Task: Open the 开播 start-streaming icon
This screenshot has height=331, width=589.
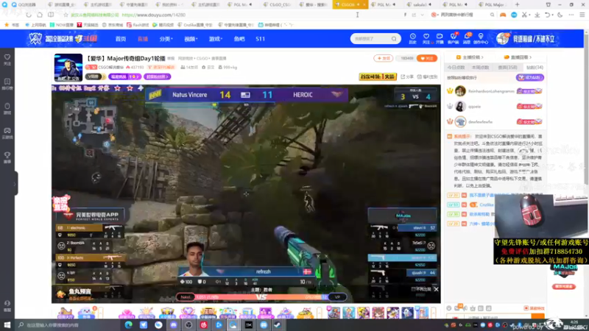Action: (x=440, y=38)
